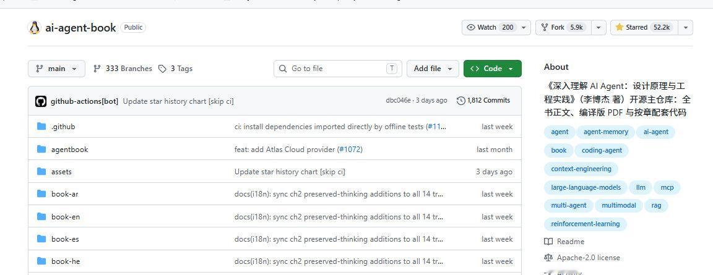The height and width of the screenshot is (275, 713).
Task: Open the book-he folder icon
Action: click(41, 261)
